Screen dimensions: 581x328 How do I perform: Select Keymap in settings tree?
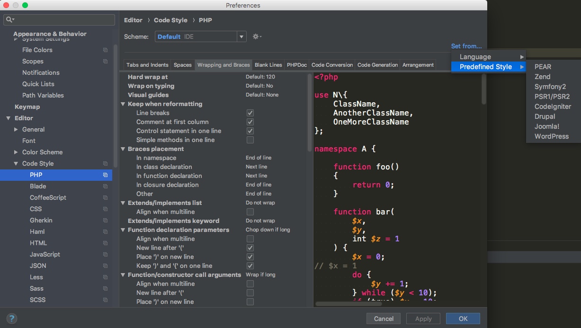[27, 106]
